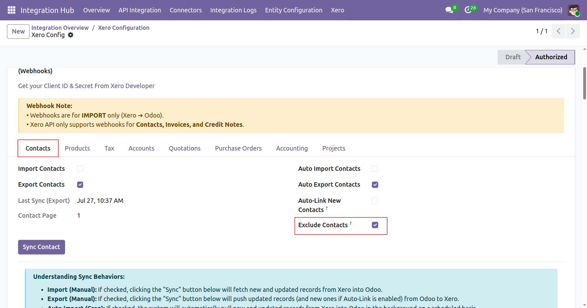Go to the next record arrow

pyautogui.click(x=573, y=31)
